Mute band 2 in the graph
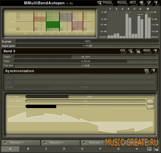 36,14
